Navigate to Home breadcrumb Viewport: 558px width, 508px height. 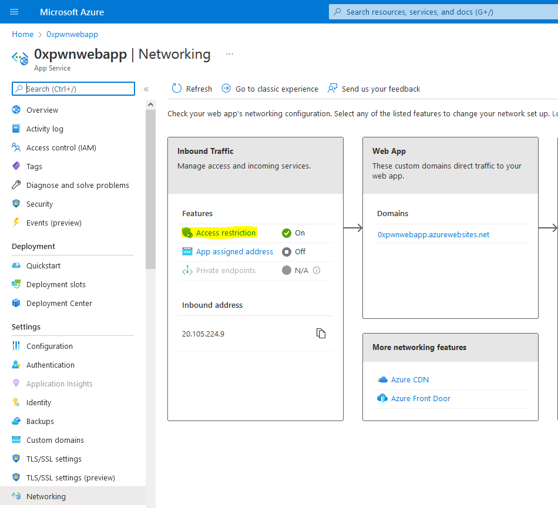pos(22,35)
